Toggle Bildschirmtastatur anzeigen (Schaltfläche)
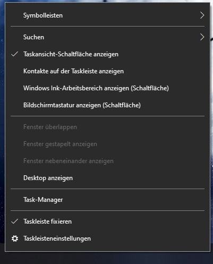This screenshot has width=213, height=264. 107,105
